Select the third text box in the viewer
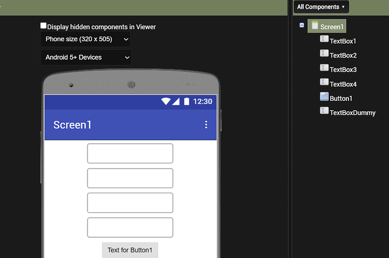 click(x=130, y=203)
